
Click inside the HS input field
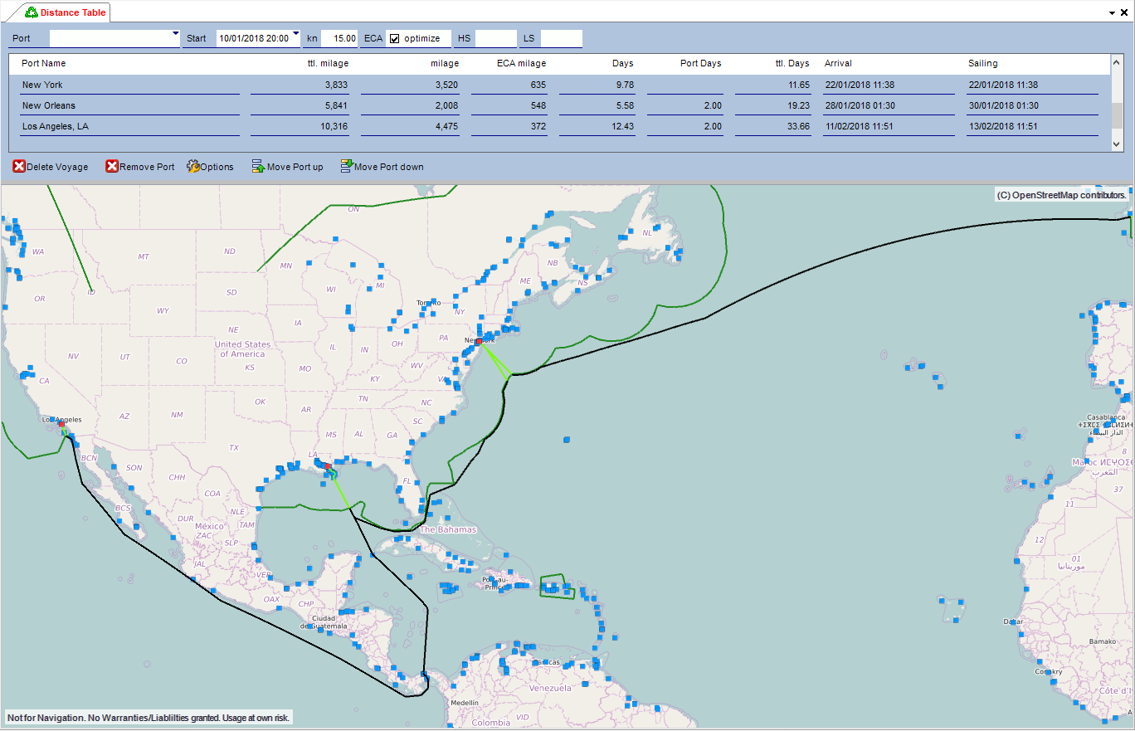495,38
